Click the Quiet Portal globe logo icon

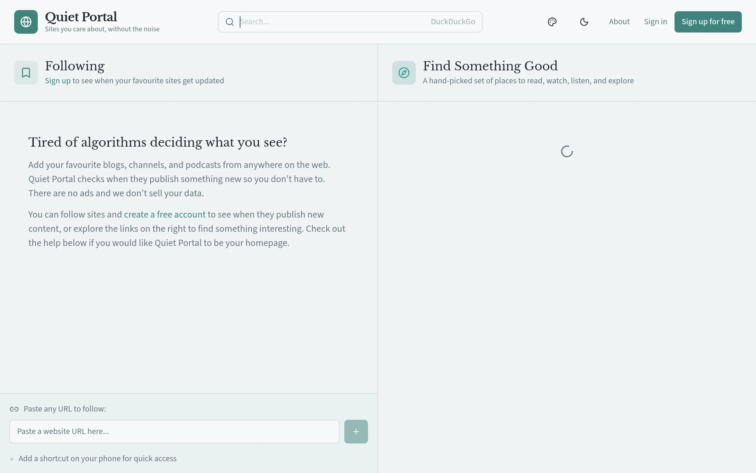pos(26,22)
